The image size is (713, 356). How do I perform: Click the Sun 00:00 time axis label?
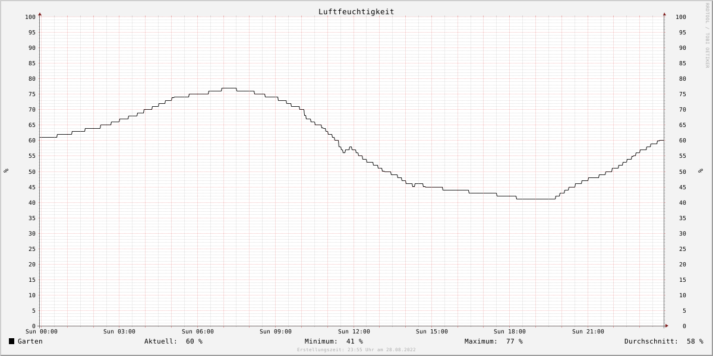tap(42, 332)
